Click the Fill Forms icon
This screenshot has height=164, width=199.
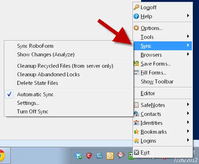coord(136,73)
